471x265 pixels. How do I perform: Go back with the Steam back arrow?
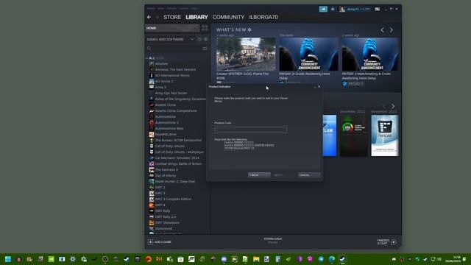149,17
